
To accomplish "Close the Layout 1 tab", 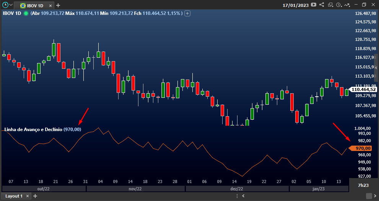I will pos(27,196).
